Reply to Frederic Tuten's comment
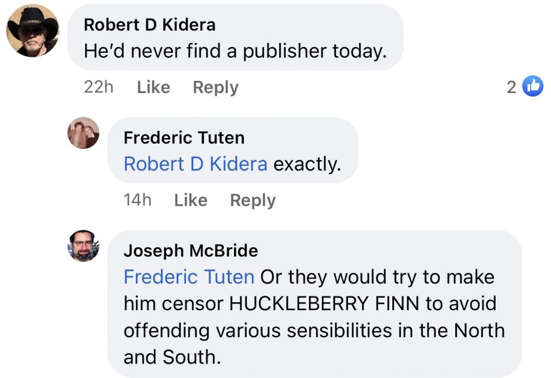The image size is (551, 378). pos(252,200)
